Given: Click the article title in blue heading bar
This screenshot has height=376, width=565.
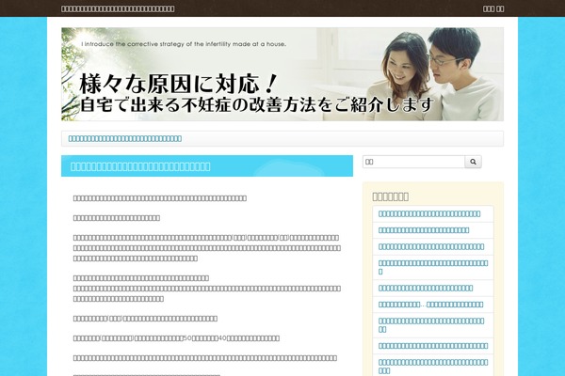Looking at the screenshot, I should (x=140, y=166).
